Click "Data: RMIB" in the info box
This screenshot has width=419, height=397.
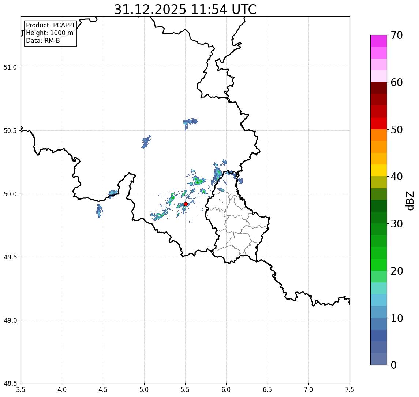(43, 41)
